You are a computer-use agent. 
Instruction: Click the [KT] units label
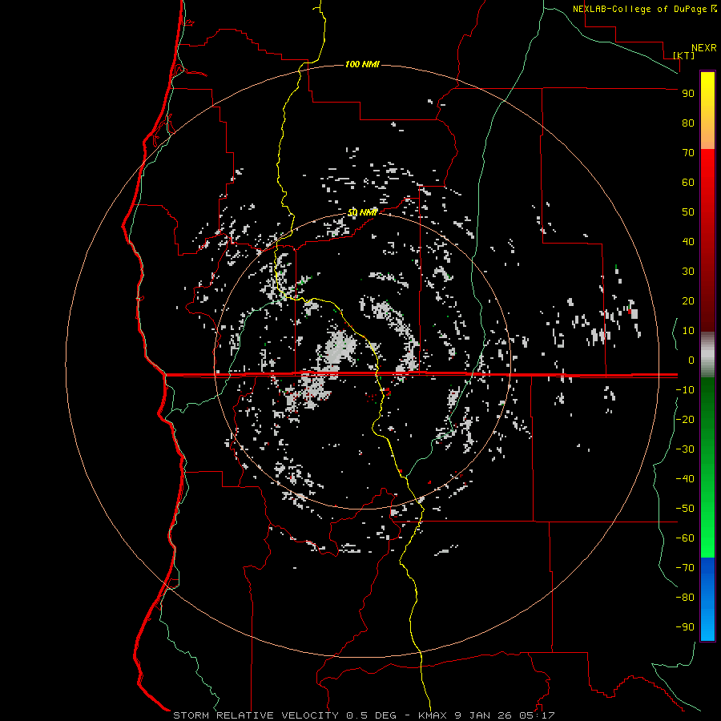pos(684,55)
